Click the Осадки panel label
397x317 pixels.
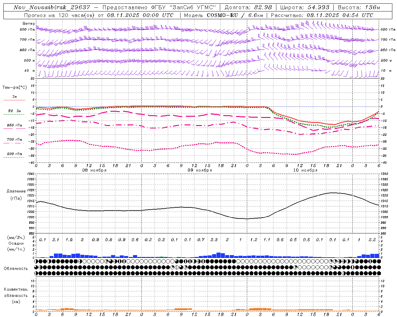pos(16,243)
